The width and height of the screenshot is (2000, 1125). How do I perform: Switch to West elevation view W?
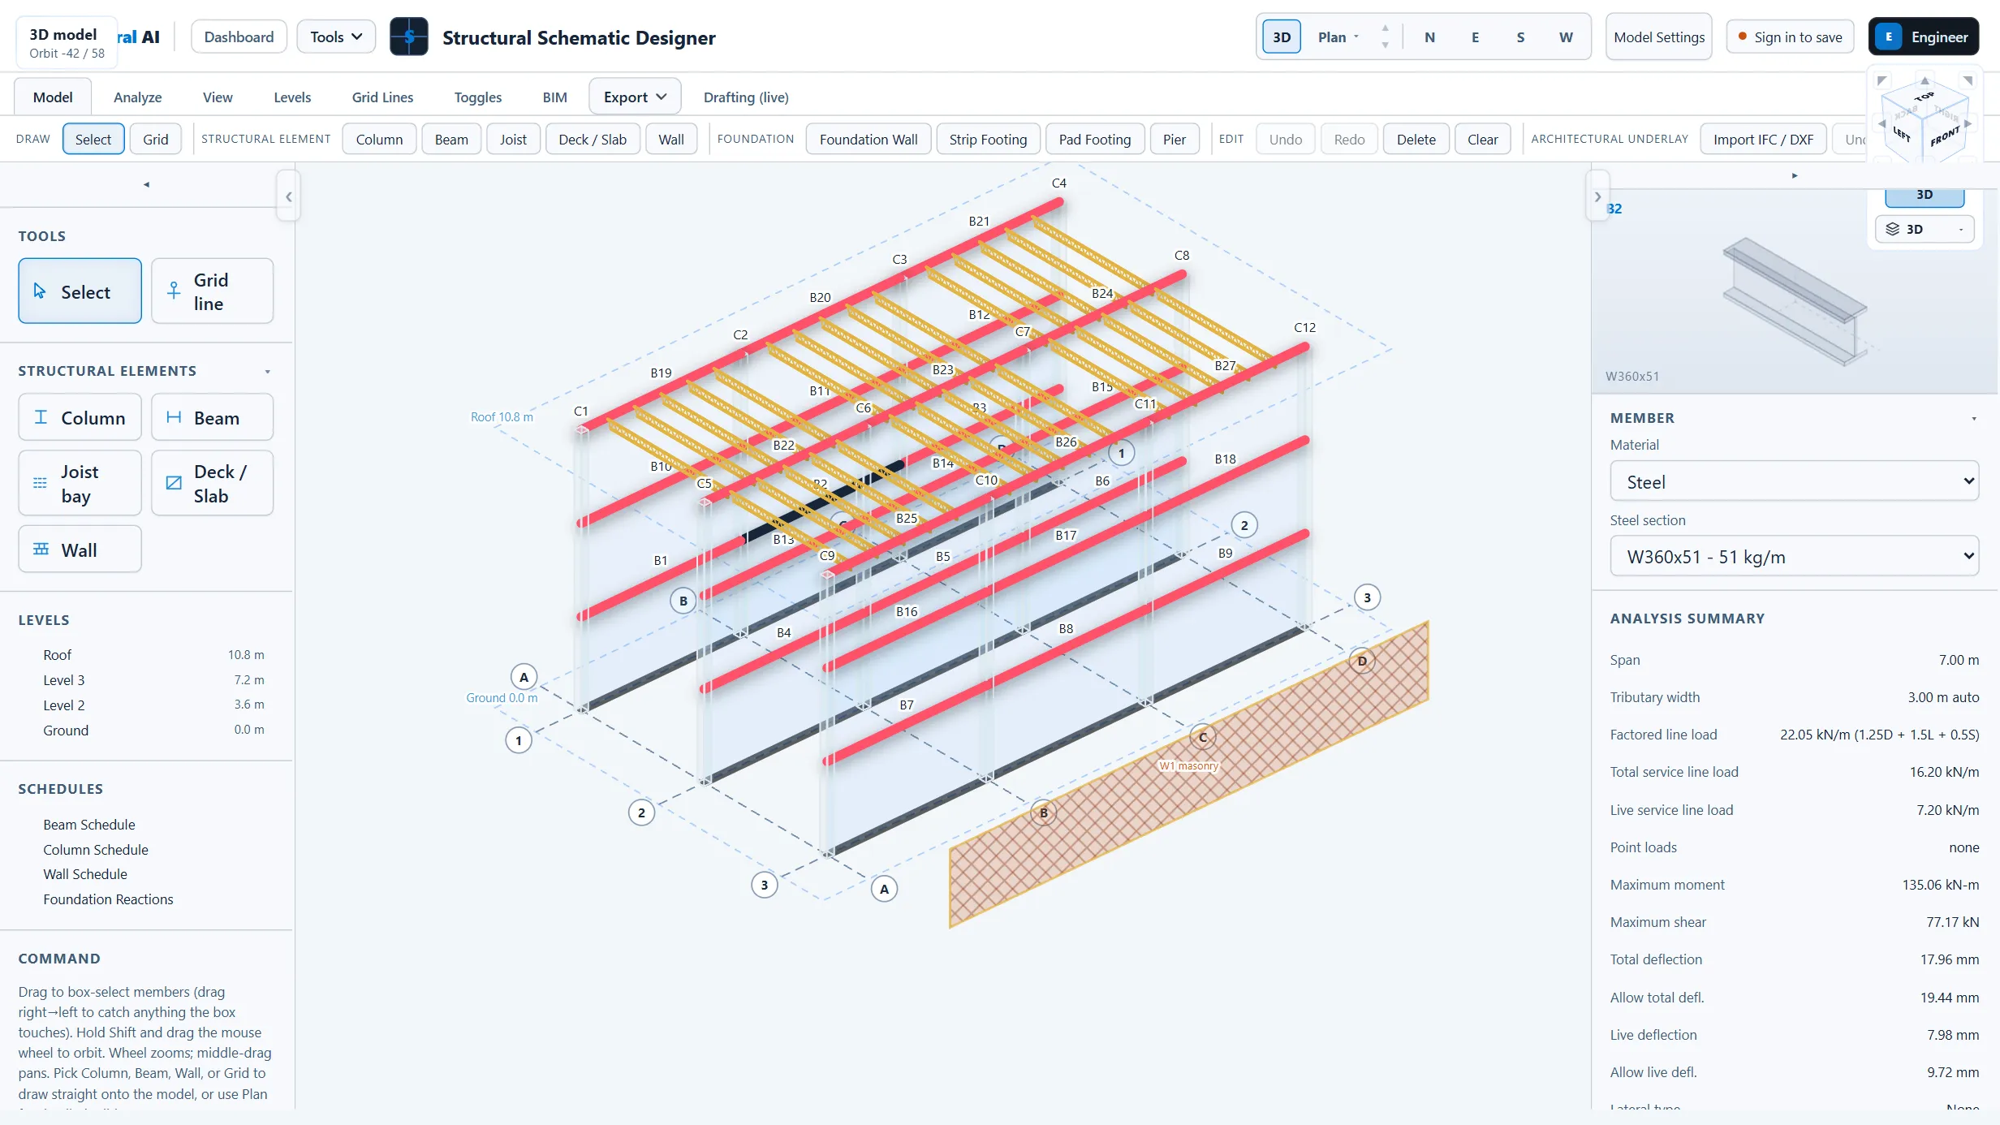1566,37
